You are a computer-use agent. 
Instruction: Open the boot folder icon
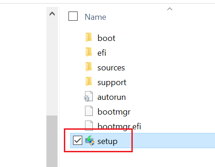coord(89,37)
